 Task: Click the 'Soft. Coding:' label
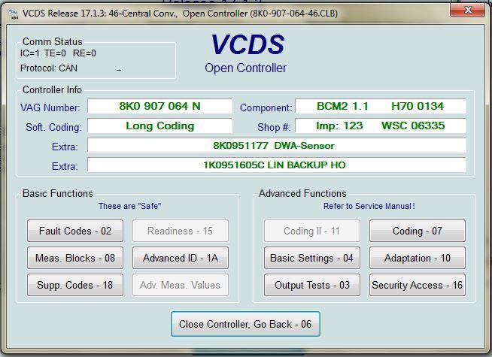[x=53, y=127]
